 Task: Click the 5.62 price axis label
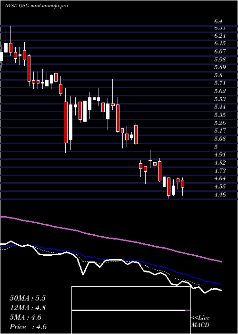pyautogui.click(x=220, y=91)
